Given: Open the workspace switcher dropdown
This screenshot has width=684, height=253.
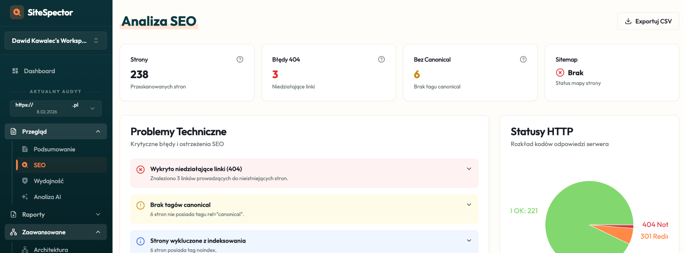Looking at the screenshot, I should 56,41.
